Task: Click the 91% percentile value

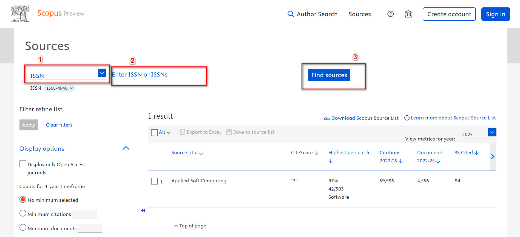Action: [x=333, y=181]
